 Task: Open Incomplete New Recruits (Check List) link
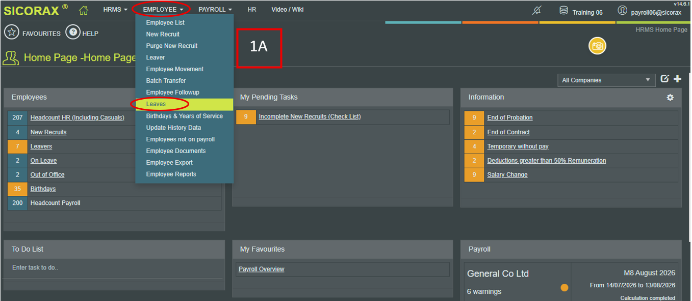(x=310, y=116)
